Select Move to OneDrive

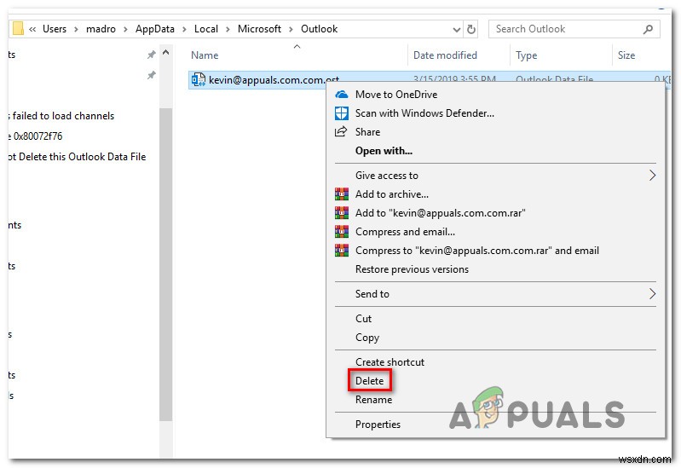pyautogui.click(x=396, y=95)
